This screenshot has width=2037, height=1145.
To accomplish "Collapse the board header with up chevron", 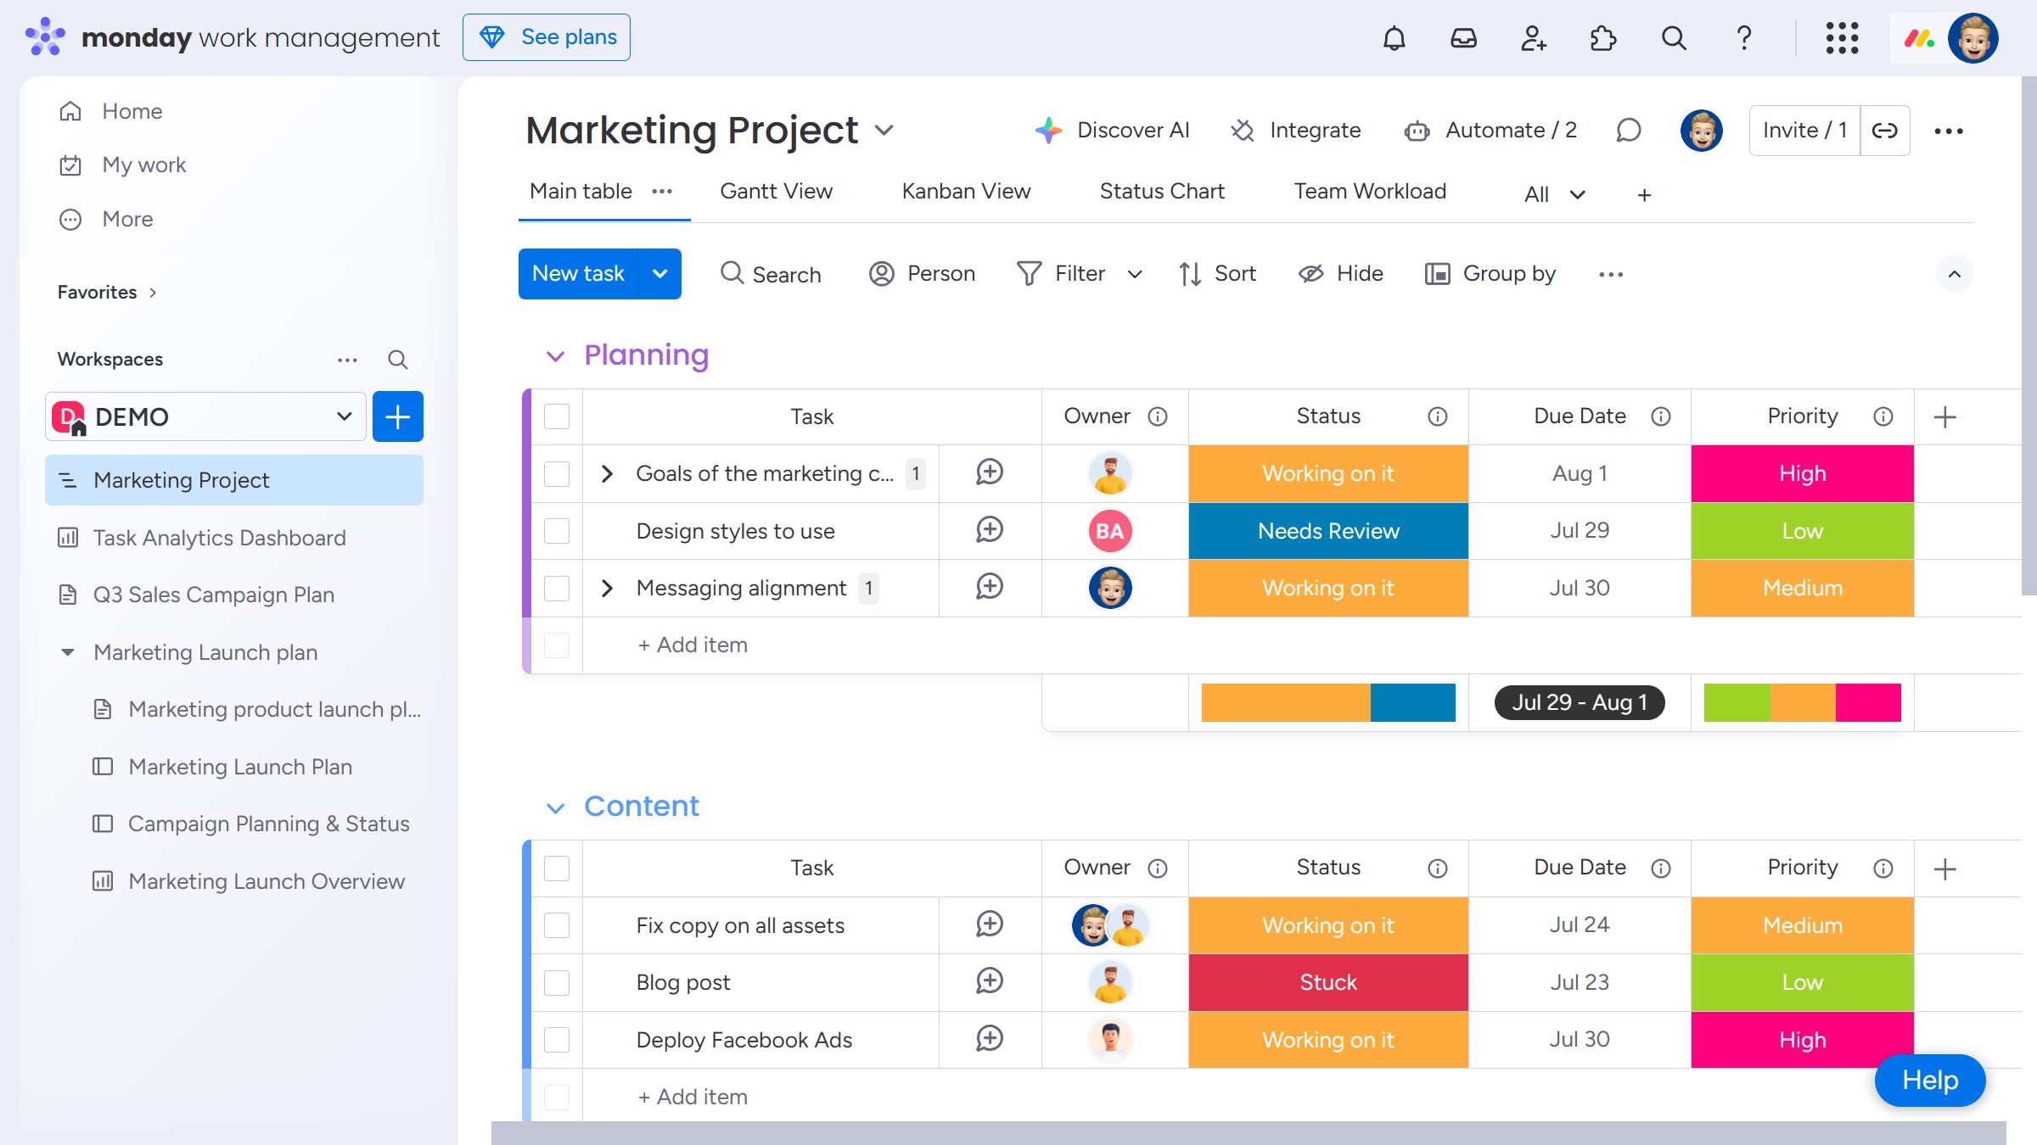I will point(1954,274).
